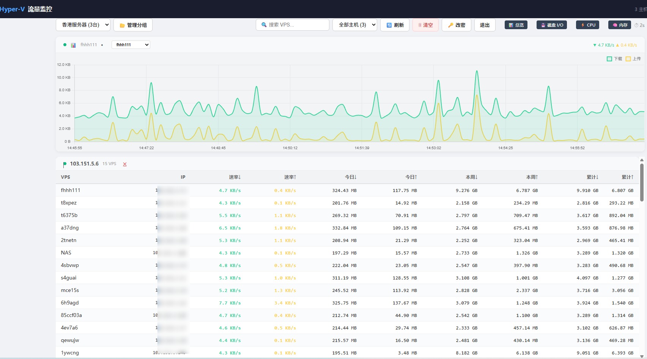Select the s4guai VPS row name
This screenshot has width=647, height=359.
point(69,278)
